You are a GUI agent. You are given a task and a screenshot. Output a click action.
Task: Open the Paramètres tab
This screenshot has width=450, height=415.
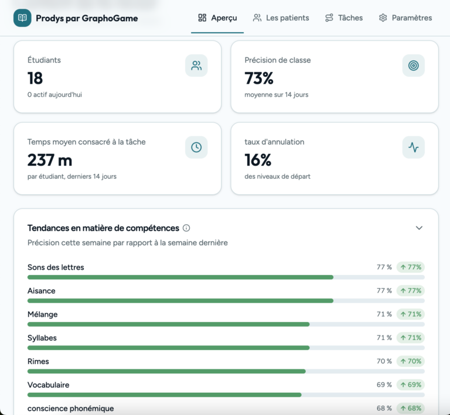point(405,18)
